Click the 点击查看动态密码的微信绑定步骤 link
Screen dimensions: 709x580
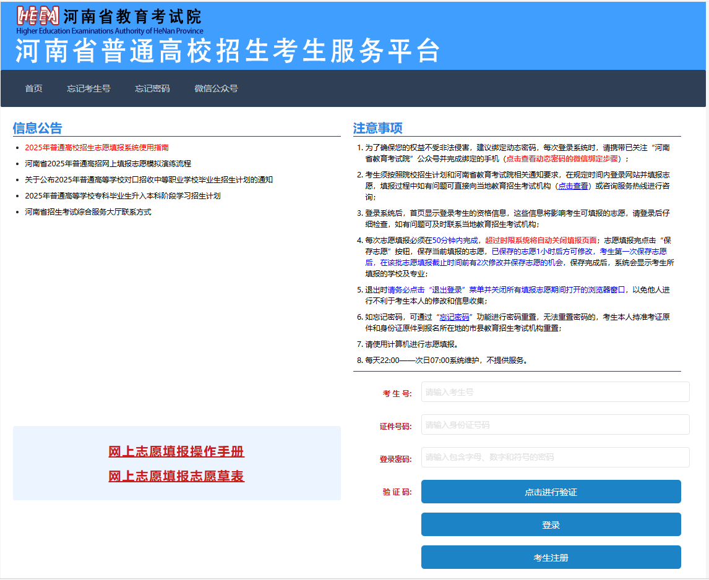point(562,159)
